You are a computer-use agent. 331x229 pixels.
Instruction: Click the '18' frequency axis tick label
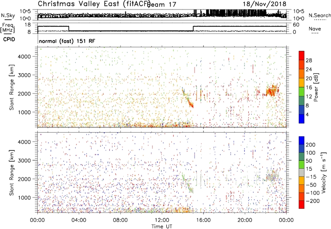pos(28,25)
